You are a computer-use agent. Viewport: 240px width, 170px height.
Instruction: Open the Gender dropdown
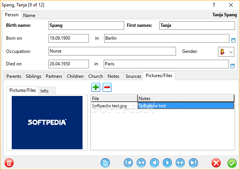226,52
